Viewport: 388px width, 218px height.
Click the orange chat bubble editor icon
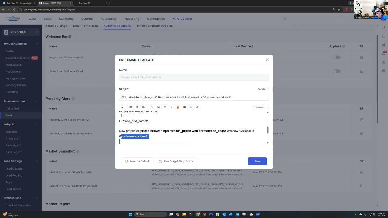tap(178, 107)
